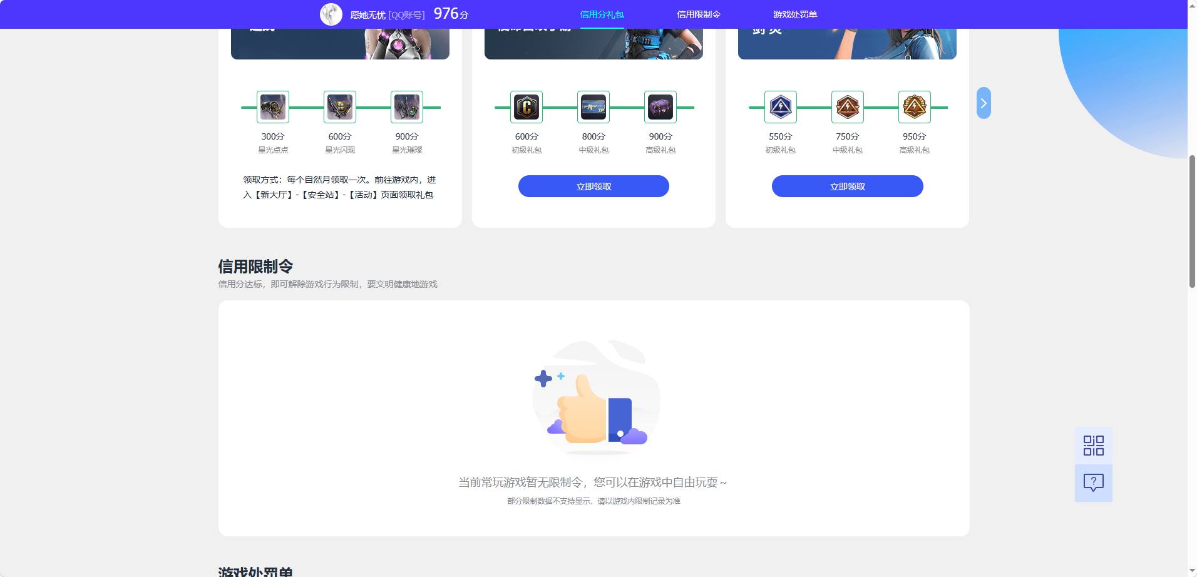Click the user avatar in the header
Image resolution: width=1197 pixels, height=577 pixels.
(x=331, y=14)
